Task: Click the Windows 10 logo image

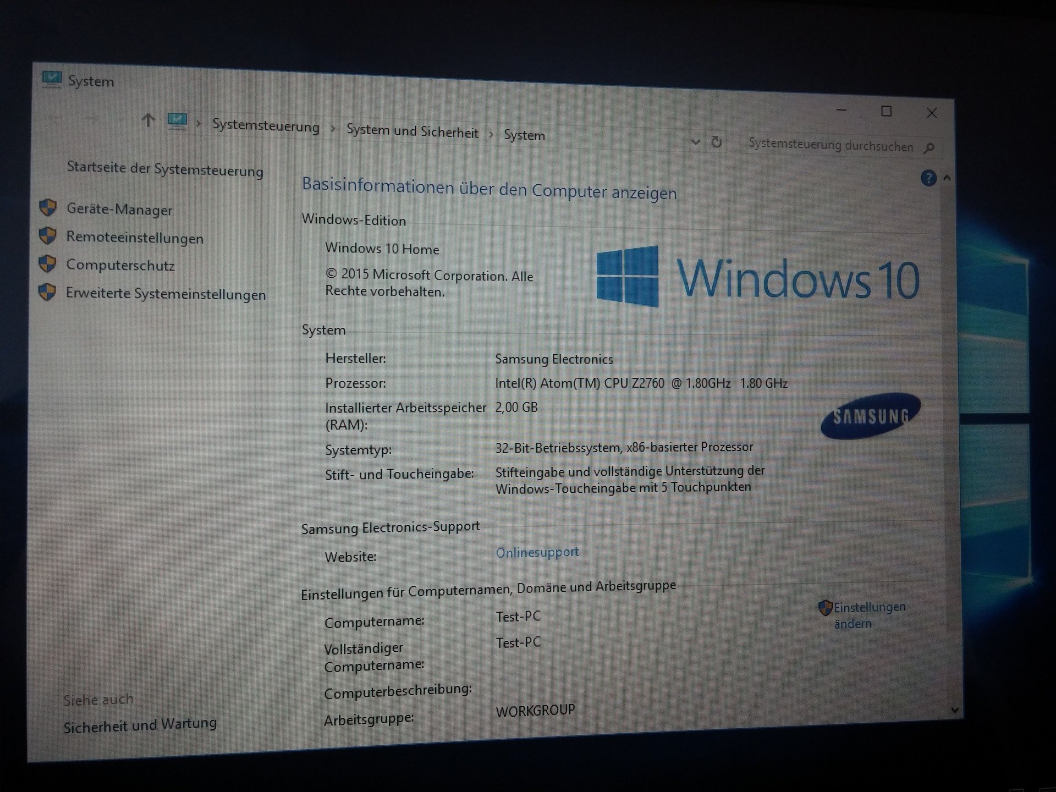Action: 758,277
